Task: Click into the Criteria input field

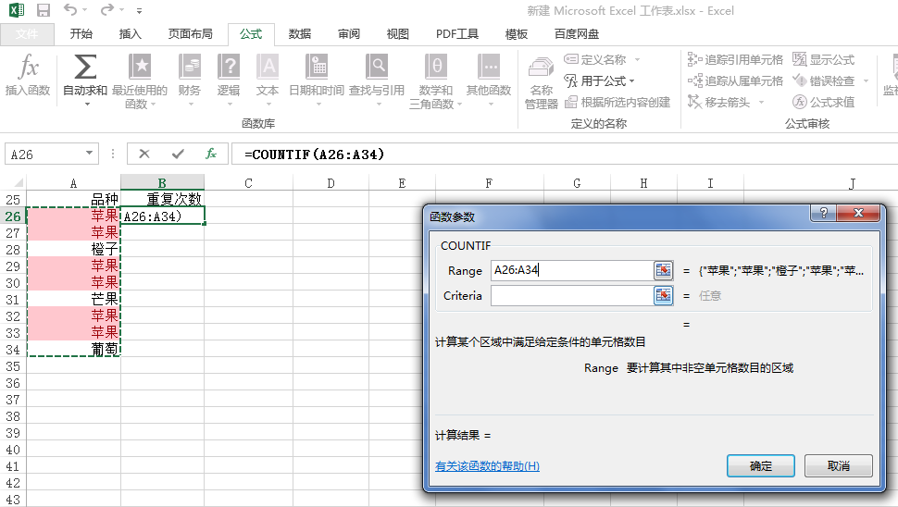Action: pos(572,295)
